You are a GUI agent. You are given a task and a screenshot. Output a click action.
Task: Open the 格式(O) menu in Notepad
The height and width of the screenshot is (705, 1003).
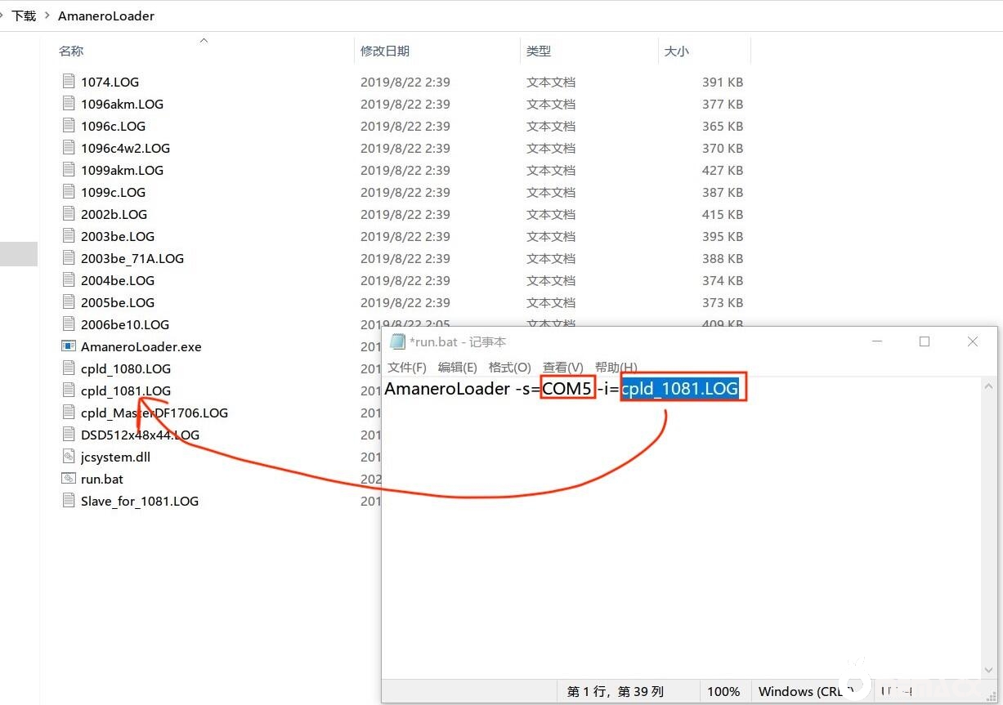click(509, 367)
